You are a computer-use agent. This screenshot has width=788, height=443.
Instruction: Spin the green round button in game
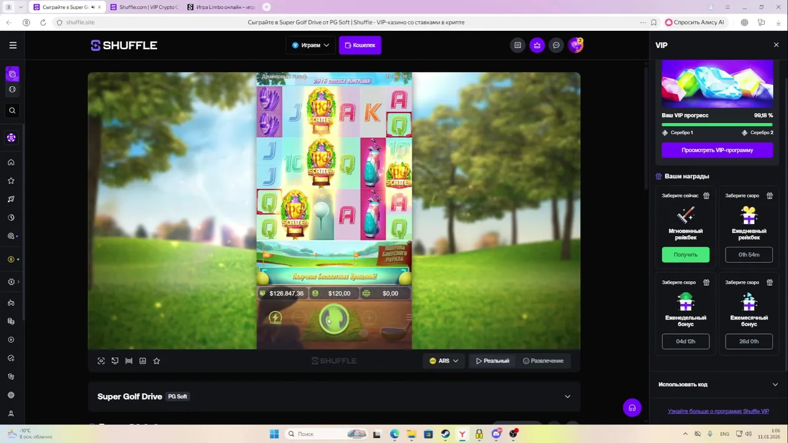(x=334, y=319)
